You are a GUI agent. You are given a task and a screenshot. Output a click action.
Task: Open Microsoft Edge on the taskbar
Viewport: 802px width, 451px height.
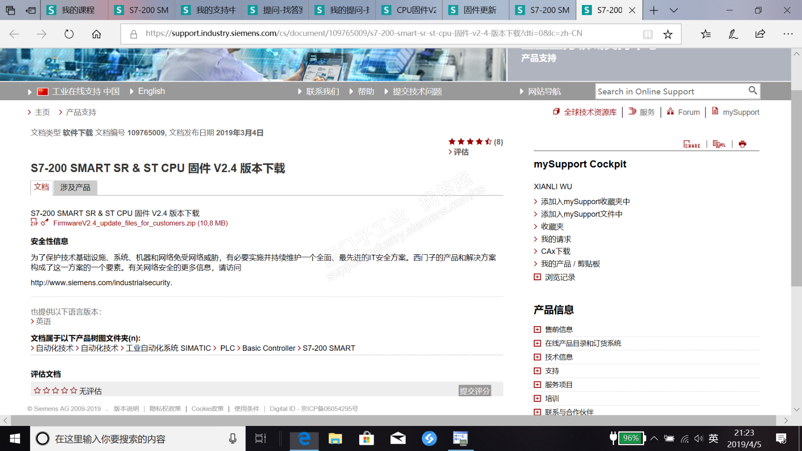point(304,438)
